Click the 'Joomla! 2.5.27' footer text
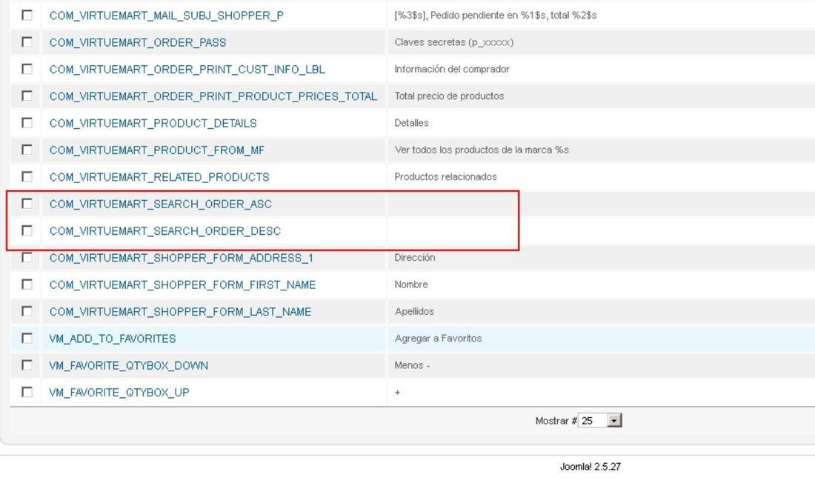 click(590, 467)
